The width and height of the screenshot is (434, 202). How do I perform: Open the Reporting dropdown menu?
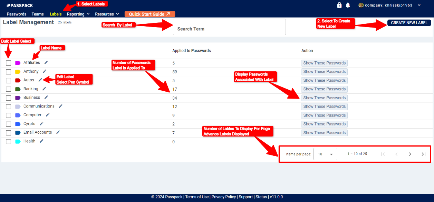click(78, 14)
